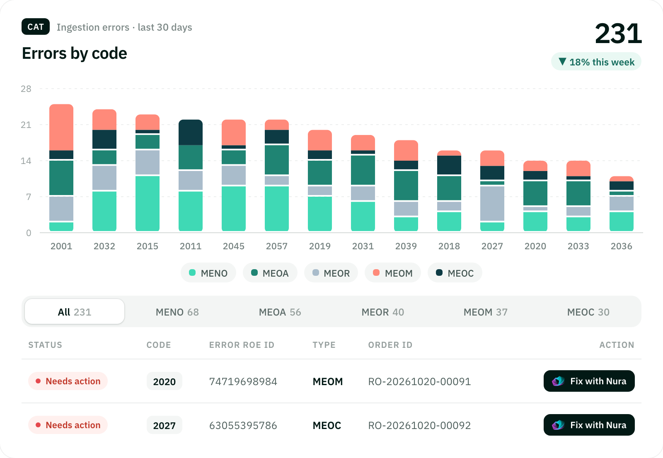This screenshot has width=663, height=458.
Task: Click Fix with Nura for order 00091
Action: (589, 381)
